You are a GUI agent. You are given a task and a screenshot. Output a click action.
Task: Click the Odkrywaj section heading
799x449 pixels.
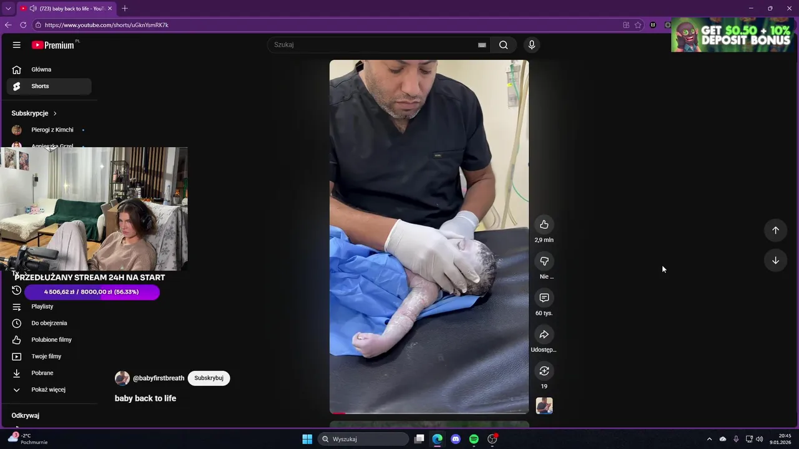click(x=25, y=415)
